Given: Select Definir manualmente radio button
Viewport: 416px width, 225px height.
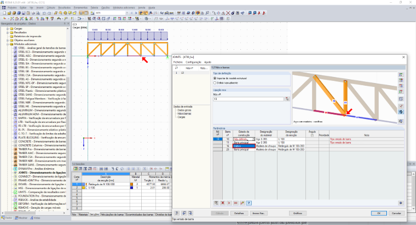Looking at the screenshot, I should click(x=215, y=83).
